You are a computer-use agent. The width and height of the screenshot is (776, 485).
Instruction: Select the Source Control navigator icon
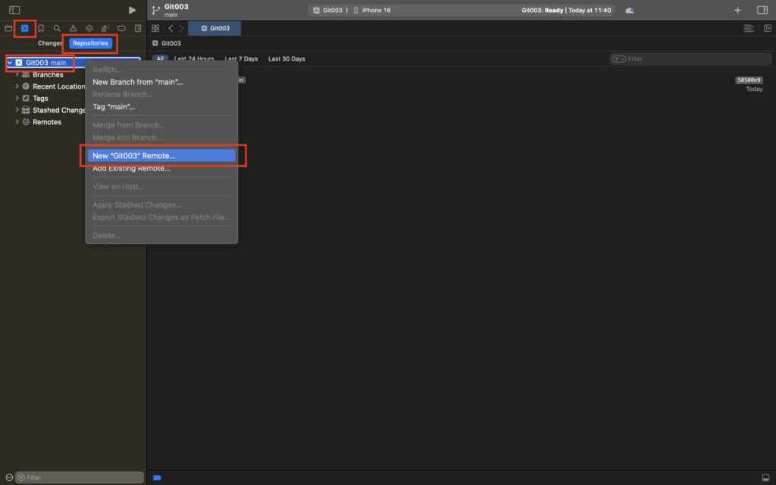[x=25, y=28]
